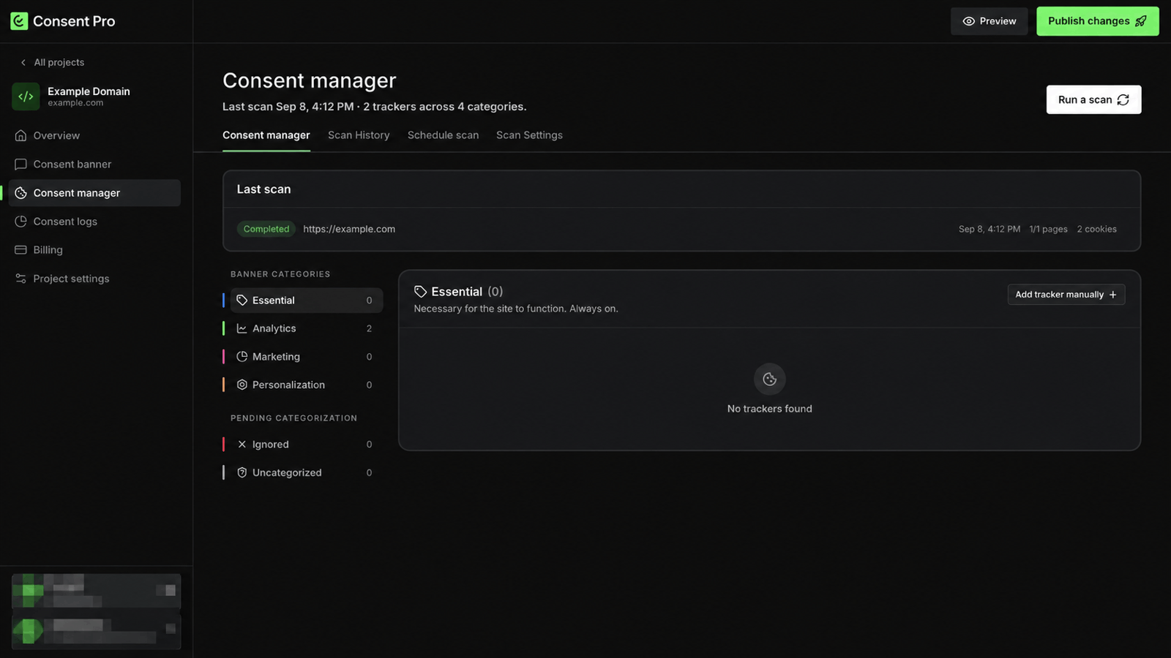Click the Consent manager cookie icon in sidebar
The width and height of the screenshot is (1171, 658).
pos(20,193)
